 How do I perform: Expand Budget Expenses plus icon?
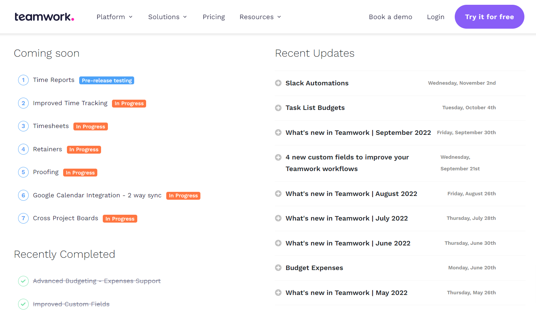[278, 268]
